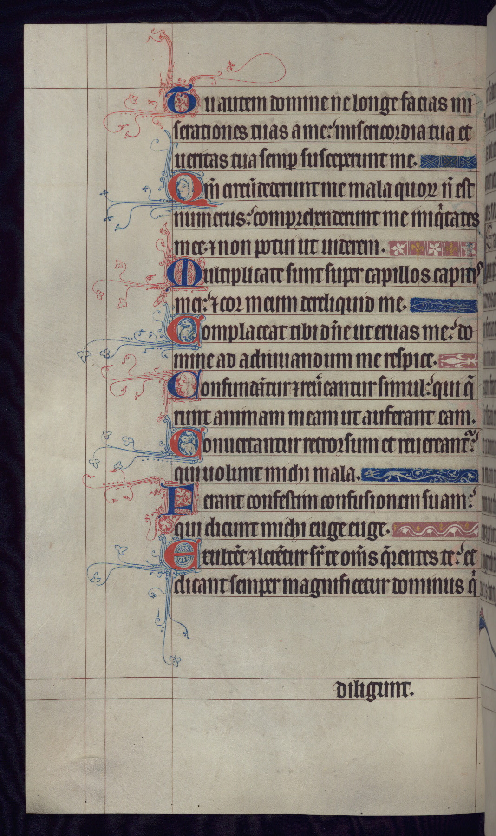
Task: Select the pink line filler after "me respice"
Action: click(458, 360)
